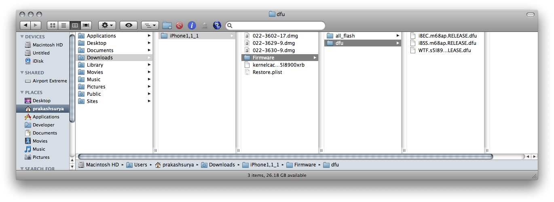Open the Action gear menu
The height and width of the screenshot is (202, 554).
click(x=107, y=25)
